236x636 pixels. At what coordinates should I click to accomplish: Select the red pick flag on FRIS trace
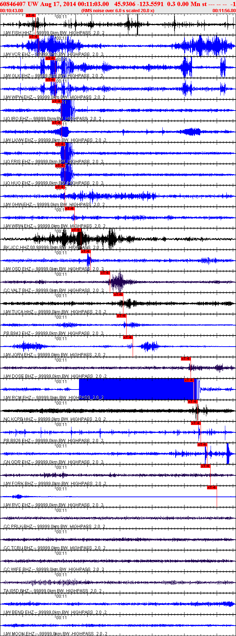(x=60, y=144)
